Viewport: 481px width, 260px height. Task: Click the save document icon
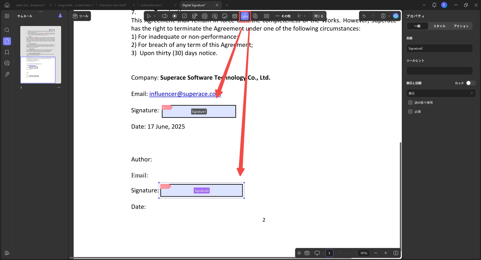[383, 16]
